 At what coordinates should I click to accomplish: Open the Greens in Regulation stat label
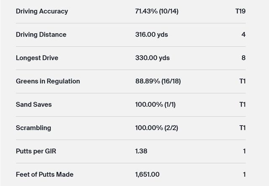pyautogui.click(x=47, y=81)
